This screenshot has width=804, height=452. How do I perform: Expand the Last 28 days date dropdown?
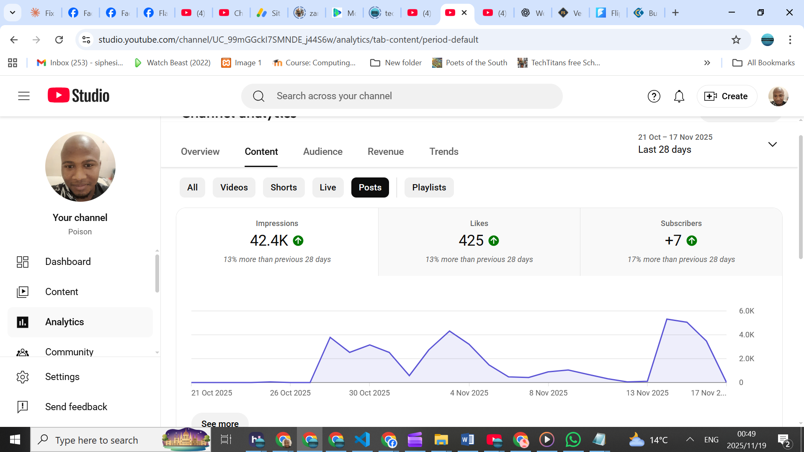772,144
